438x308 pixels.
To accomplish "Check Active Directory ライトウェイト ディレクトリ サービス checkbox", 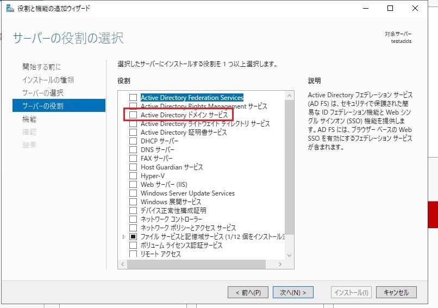I will click(x=133, y=124).
